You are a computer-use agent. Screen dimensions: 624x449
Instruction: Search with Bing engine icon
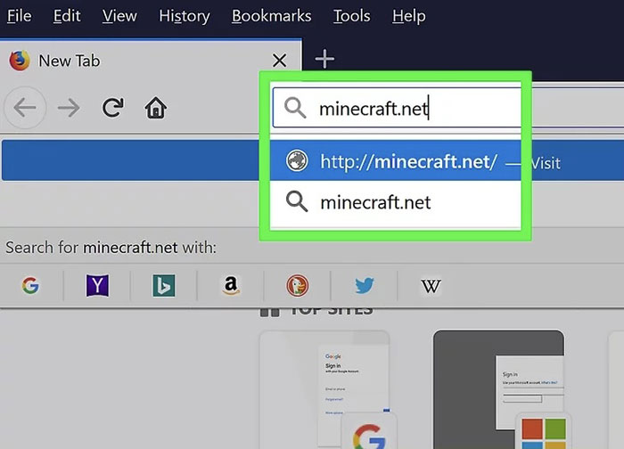click(x=163, y=286)
